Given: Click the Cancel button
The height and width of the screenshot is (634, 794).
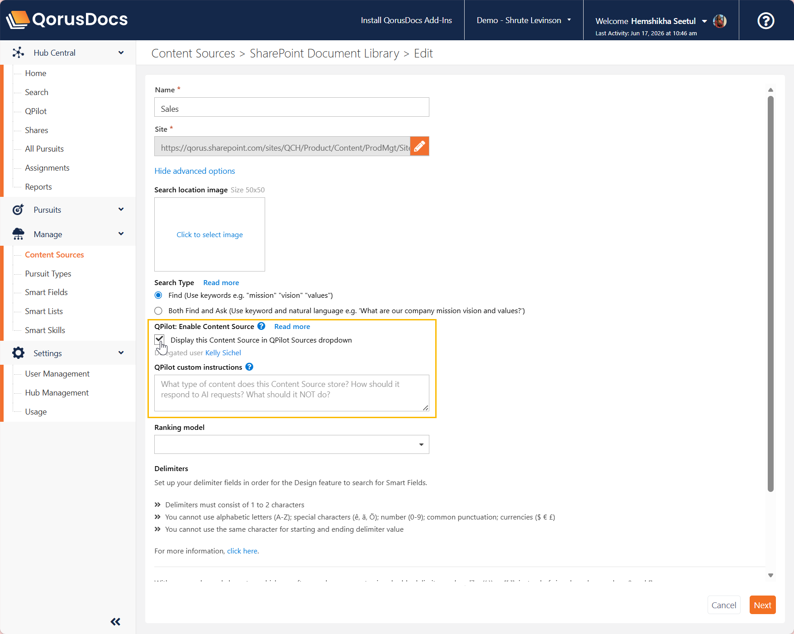Looking at the screenshot, I should click(723, 605).
